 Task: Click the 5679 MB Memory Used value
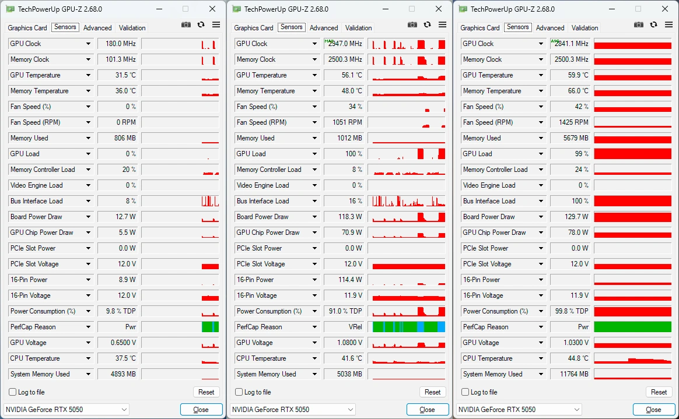pos(570,138)
